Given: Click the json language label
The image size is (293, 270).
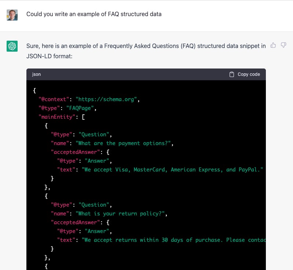Looking at the screenshot, I should pos(36,74).
